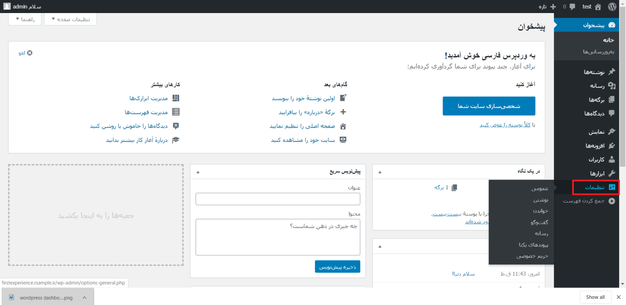Viewport: 626px width, 305px height.
Task: Click the comment-off icon beside دیدگاه‌ها را خاموش
Action: tap(176, 126)
